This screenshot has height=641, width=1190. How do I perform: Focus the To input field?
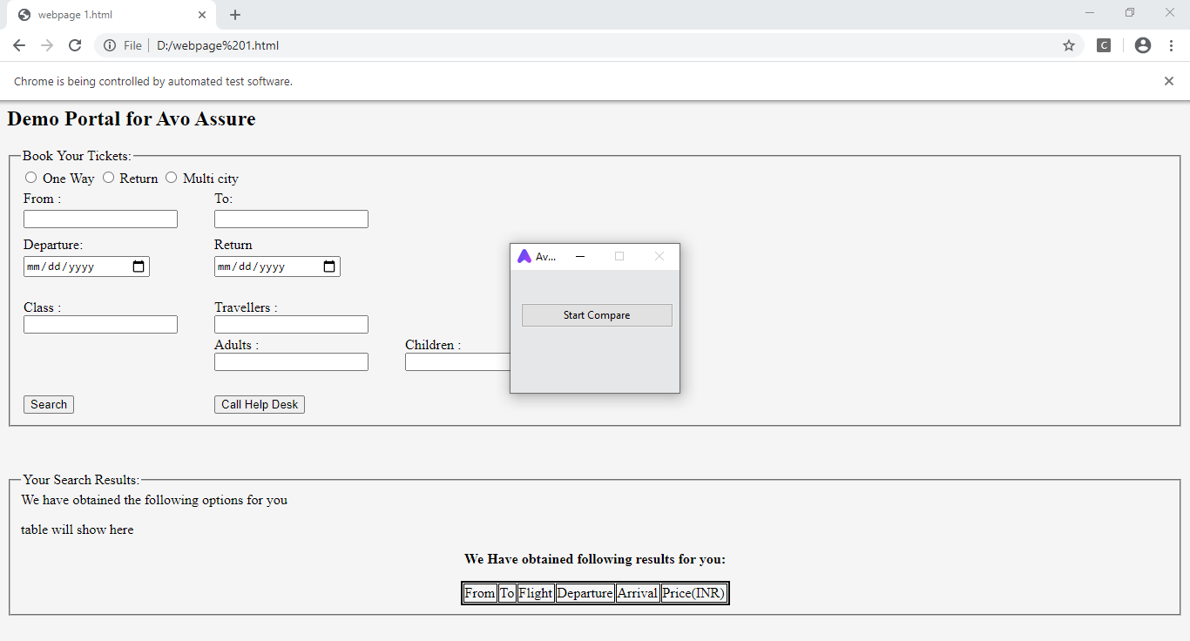(x=291, y=219)
